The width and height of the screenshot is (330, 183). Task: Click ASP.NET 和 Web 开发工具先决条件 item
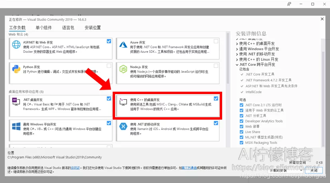coord(271,86)
